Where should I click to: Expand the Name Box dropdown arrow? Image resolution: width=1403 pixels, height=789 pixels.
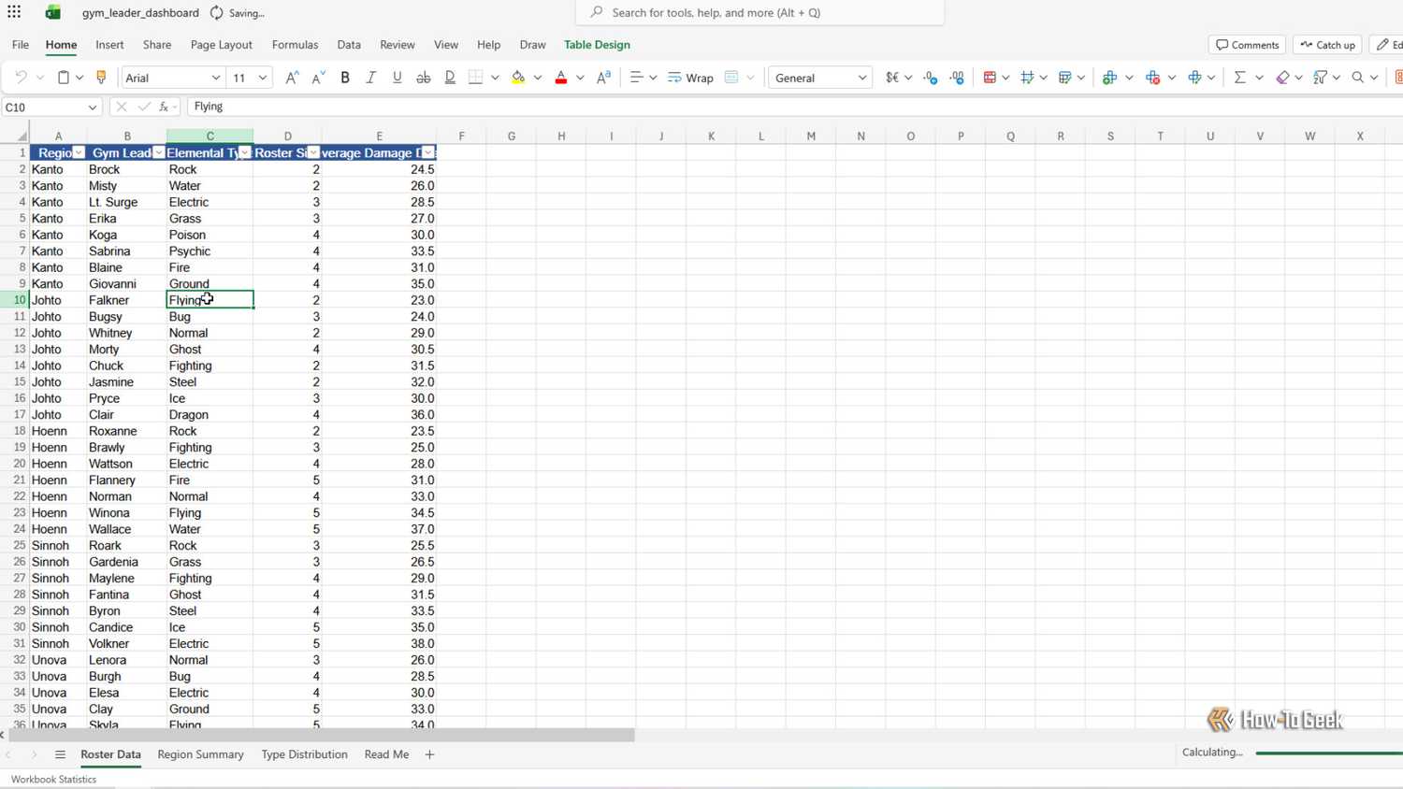coord(93,107)
